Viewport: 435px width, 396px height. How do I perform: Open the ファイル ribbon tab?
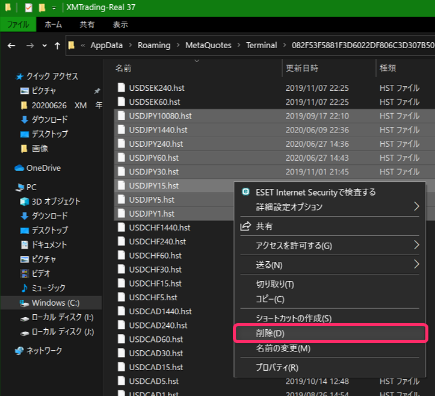click(18, 25)
